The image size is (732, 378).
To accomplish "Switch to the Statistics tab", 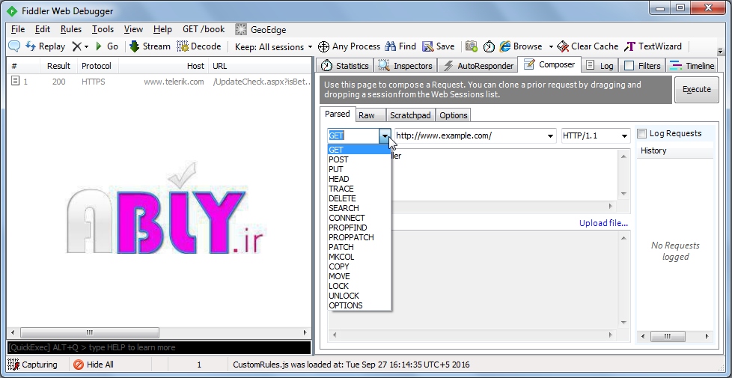I will coord(346,66).
